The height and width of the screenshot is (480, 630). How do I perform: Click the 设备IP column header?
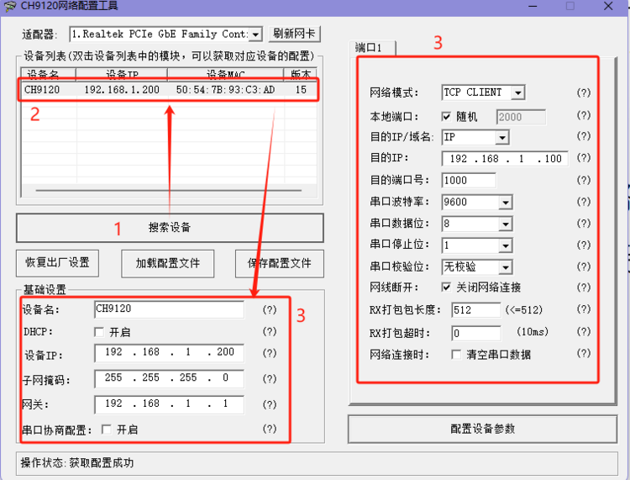point(122,74)
